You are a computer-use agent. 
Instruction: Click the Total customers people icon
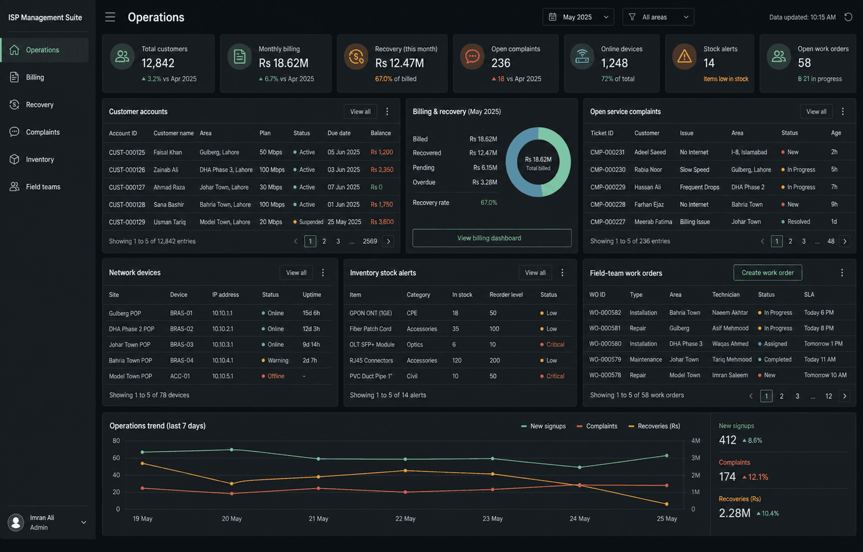coord(122,57)
